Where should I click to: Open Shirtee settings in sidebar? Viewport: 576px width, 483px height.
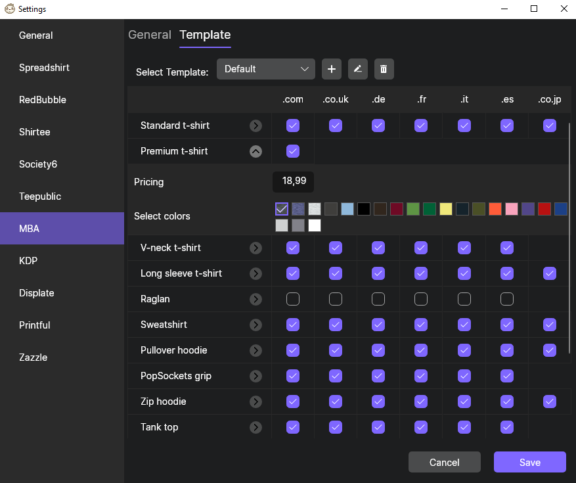(62, 132)
